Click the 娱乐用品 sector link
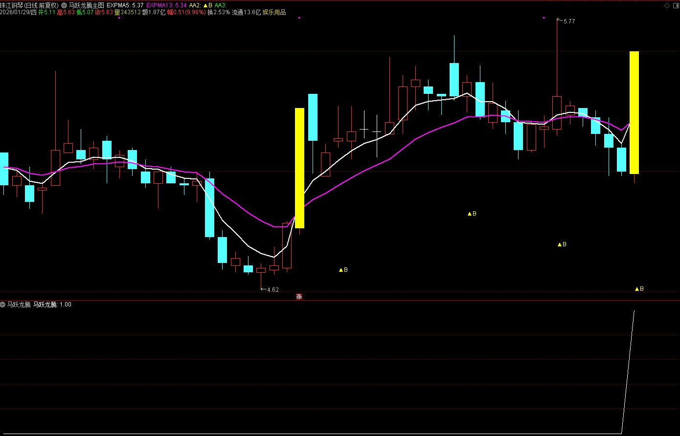Screen dimensions: 680x436 click(x=274, y=12)
